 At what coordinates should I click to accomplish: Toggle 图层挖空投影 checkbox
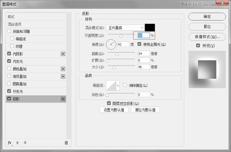point(109,103)
